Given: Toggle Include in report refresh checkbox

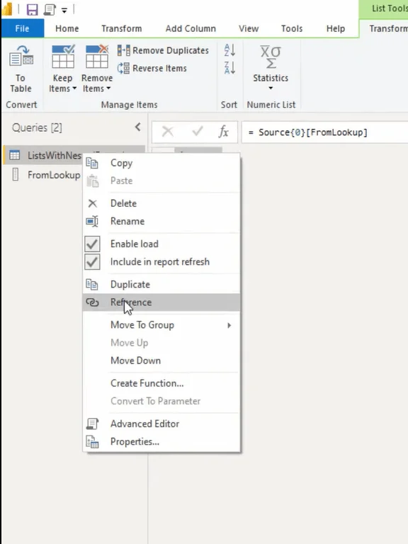Looking at the screenshot, I should pos(92,262).
